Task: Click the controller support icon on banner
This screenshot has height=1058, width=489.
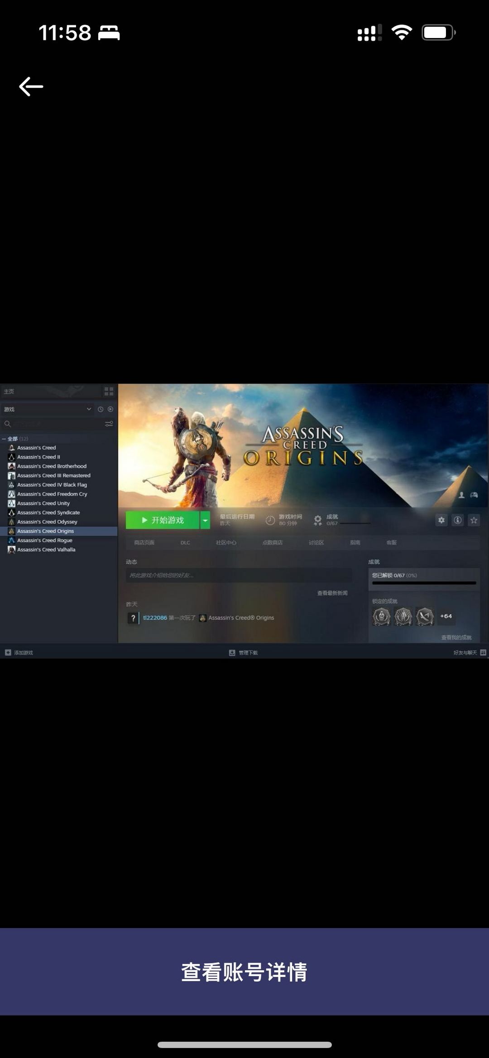Action: 474,495
